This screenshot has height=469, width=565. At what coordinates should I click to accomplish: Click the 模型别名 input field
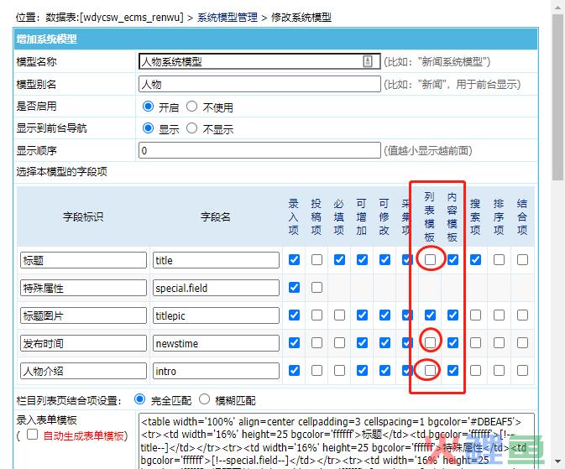[259, 84]
